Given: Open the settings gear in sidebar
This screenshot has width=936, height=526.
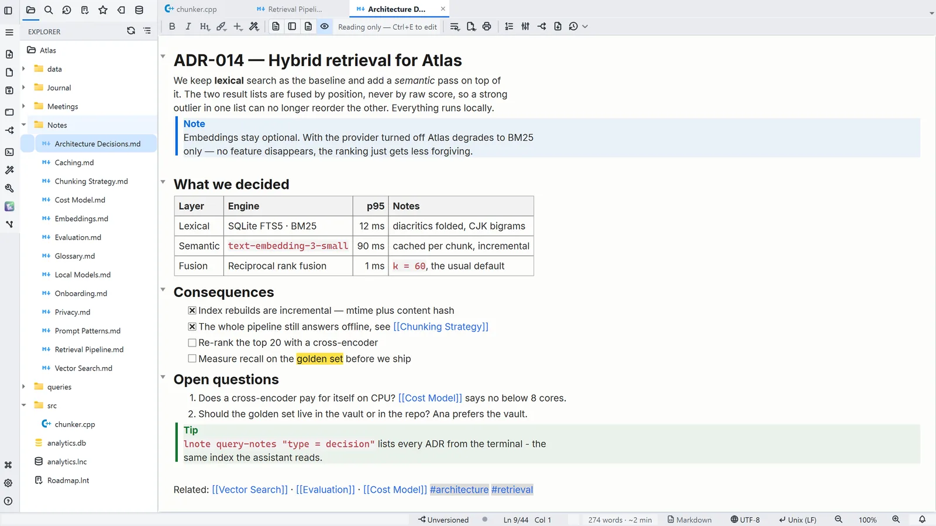Looking at the screenshot, I should (x=8, y=483).
